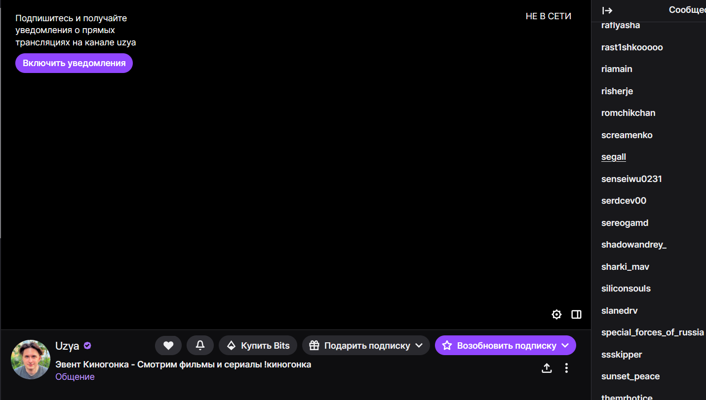Screen dimensions: 706x400
Task: Select user sharki_mav in the list
Action: coord(625,267)
